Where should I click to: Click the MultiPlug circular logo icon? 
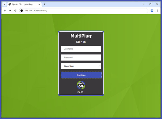[81, 85]
